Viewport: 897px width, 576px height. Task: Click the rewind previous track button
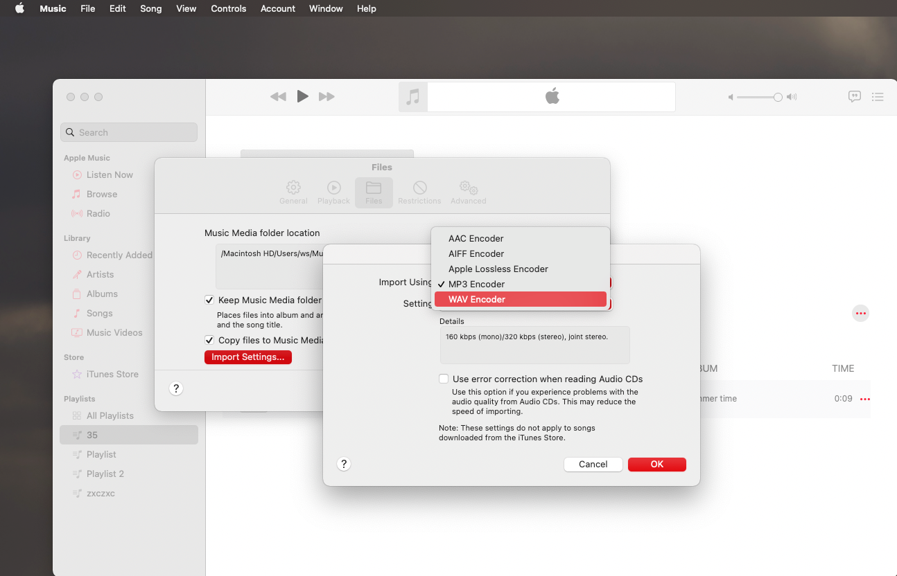point(278,97)
